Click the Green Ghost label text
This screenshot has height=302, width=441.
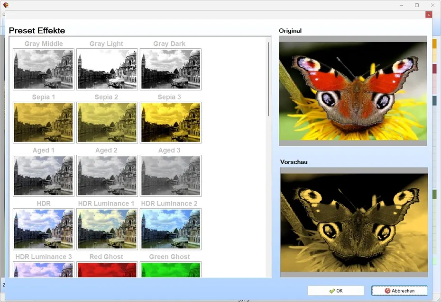tap(169, 257)
